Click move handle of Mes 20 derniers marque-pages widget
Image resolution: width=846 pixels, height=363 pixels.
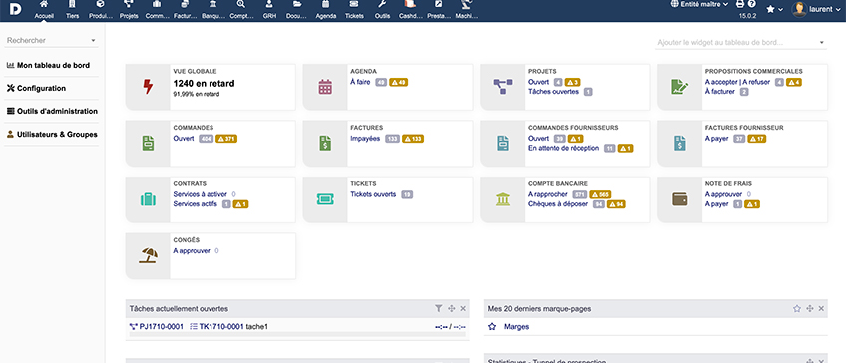(x=810, y=308)
